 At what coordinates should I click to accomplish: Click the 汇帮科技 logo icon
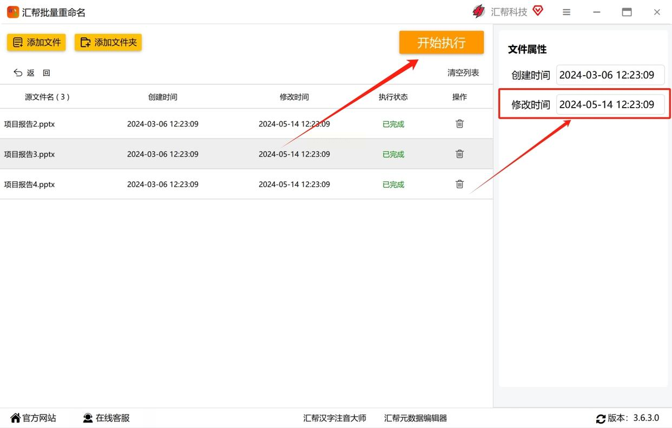[478, 11]
